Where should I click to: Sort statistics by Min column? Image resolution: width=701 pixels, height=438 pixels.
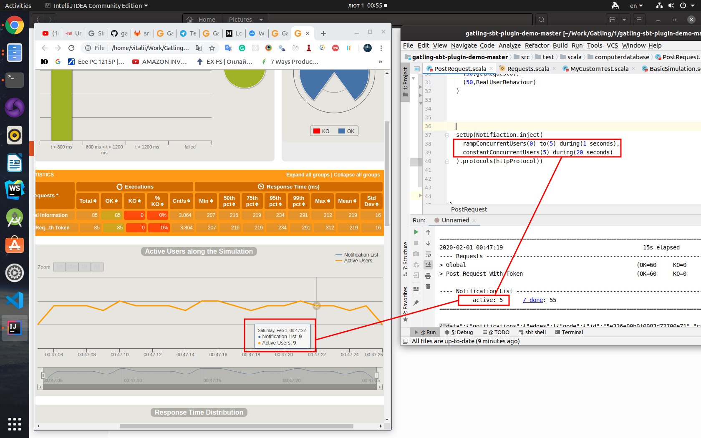pyautogui.click(x=206, y=201)
